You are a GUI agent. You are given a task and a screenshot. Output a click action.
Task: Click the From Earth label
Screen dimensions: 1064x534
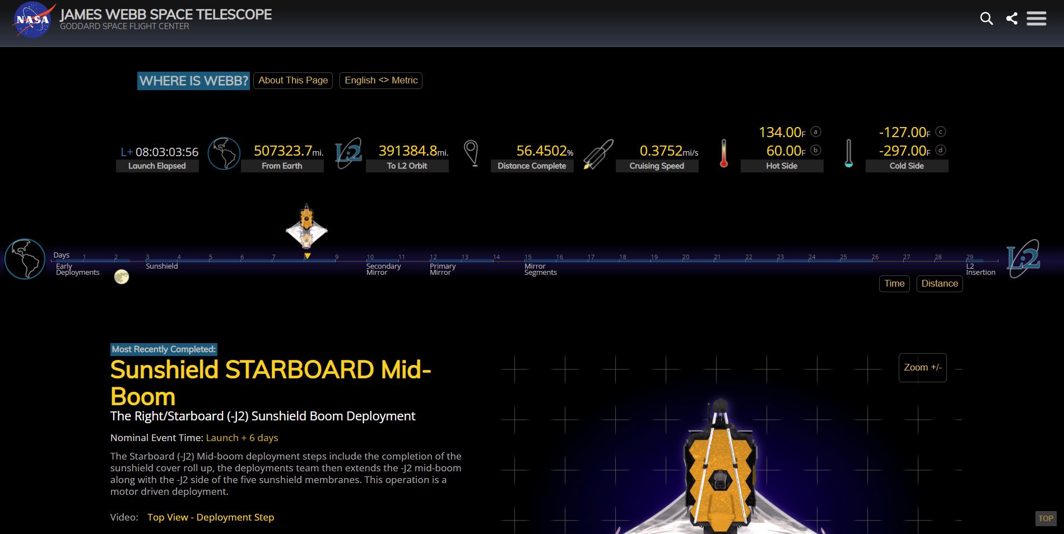(x=282, y=166)
